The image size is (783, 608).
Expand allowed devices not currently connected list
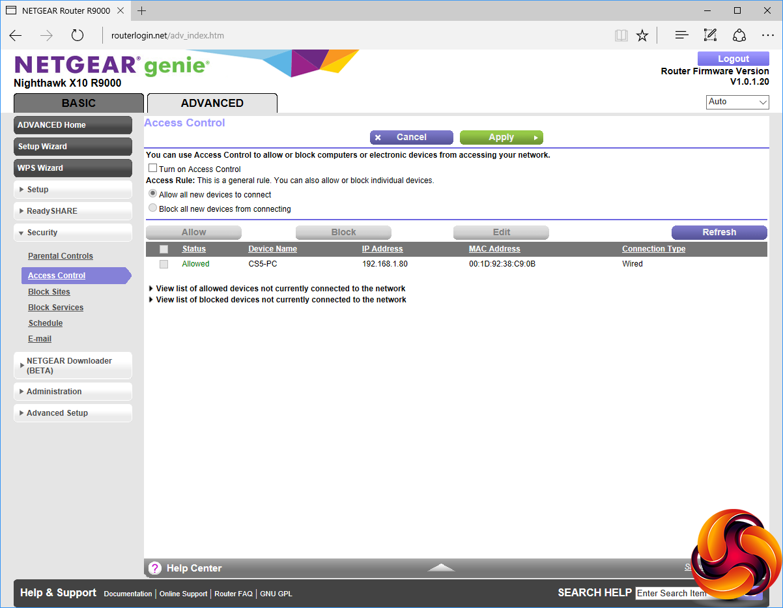click(278, 288)
